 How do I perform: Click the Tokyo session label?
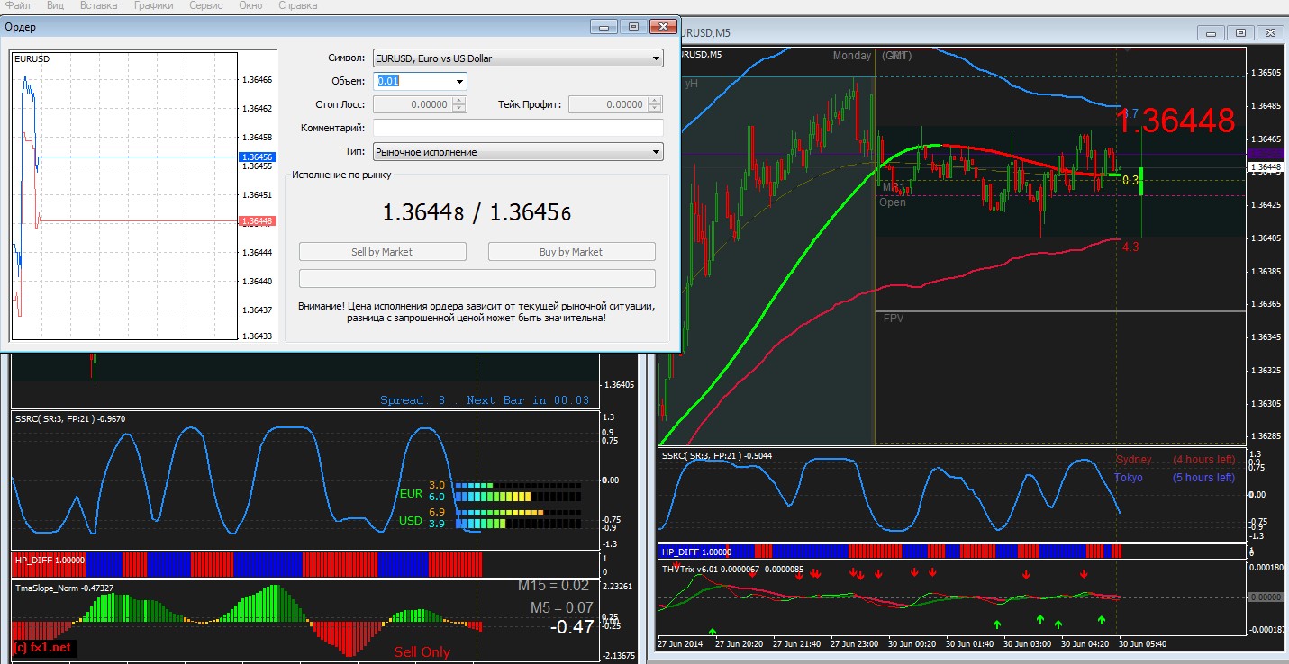coord(1129,478)
